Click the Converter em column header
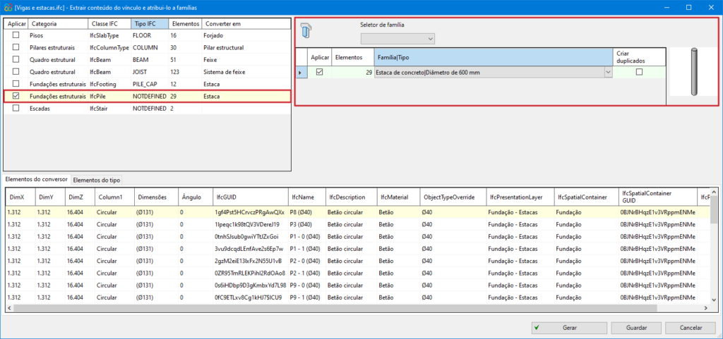 click(246, 23)
